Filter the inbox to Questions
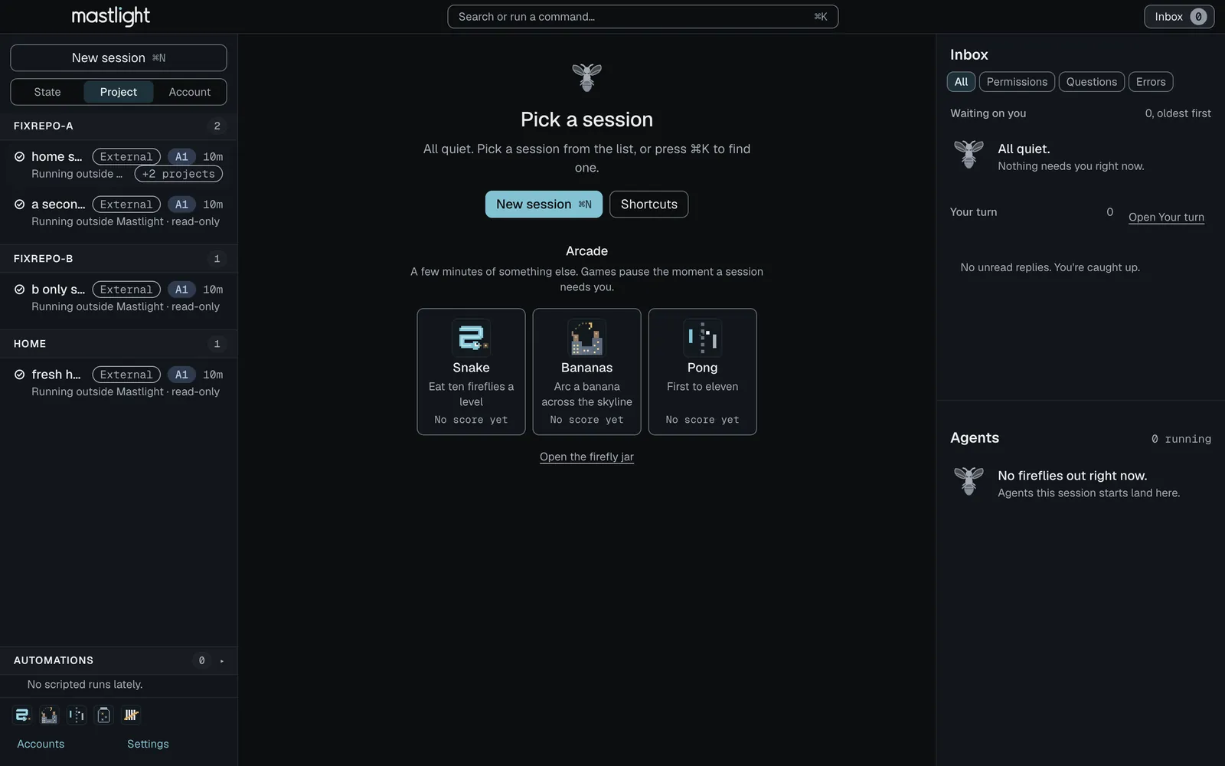This screenshot has height=766, width=1225. 1092,82
